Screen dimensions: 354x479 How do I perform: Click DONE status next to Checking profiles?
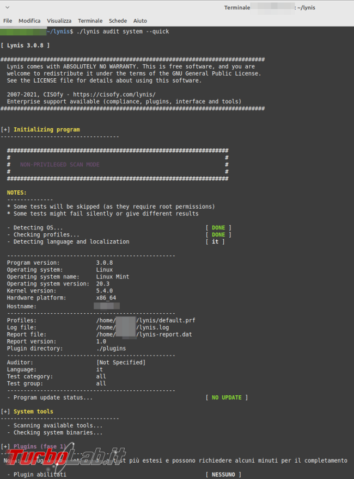point(218,235)
